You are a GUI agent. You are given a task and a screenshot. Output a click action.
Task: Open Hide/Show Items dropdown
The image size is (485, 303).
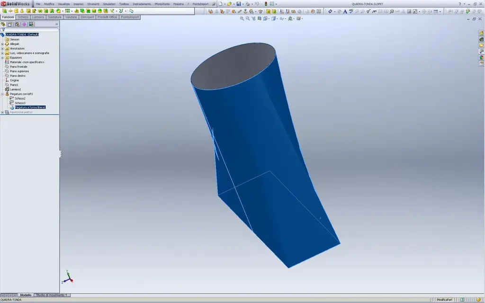click(x=285, y=18)
